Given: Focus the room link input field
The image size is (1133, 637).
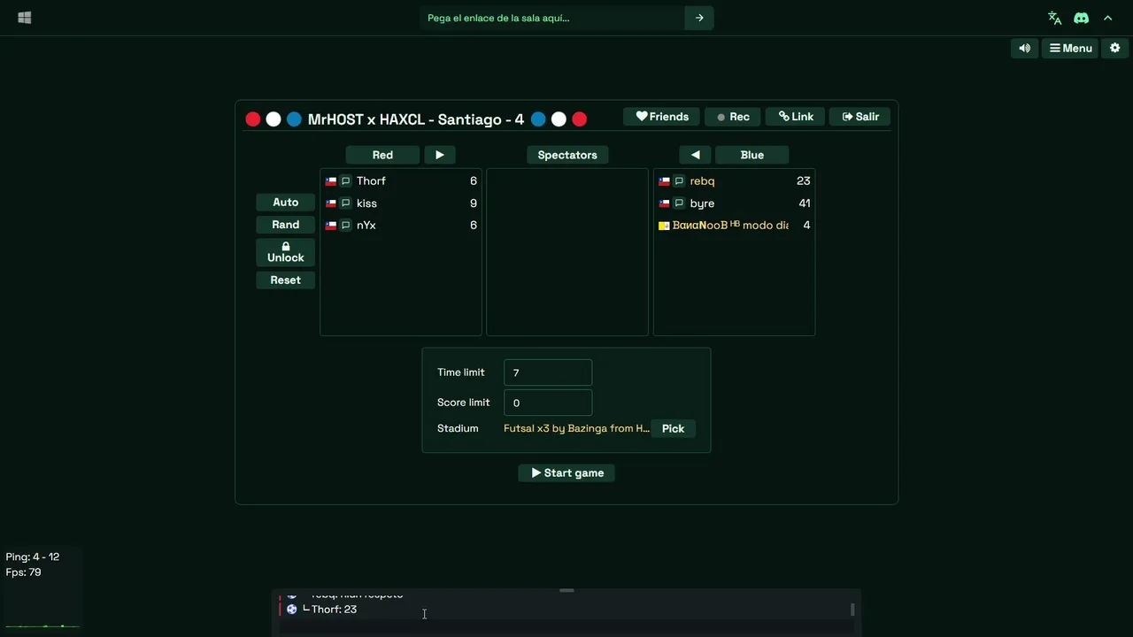Looking at the screenshot, I should [552, 18].
